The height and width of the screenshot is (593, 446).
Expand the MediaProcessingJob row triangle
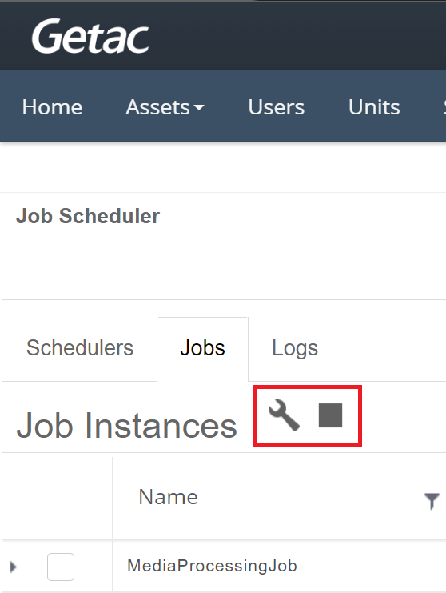(x=13, y=567)
